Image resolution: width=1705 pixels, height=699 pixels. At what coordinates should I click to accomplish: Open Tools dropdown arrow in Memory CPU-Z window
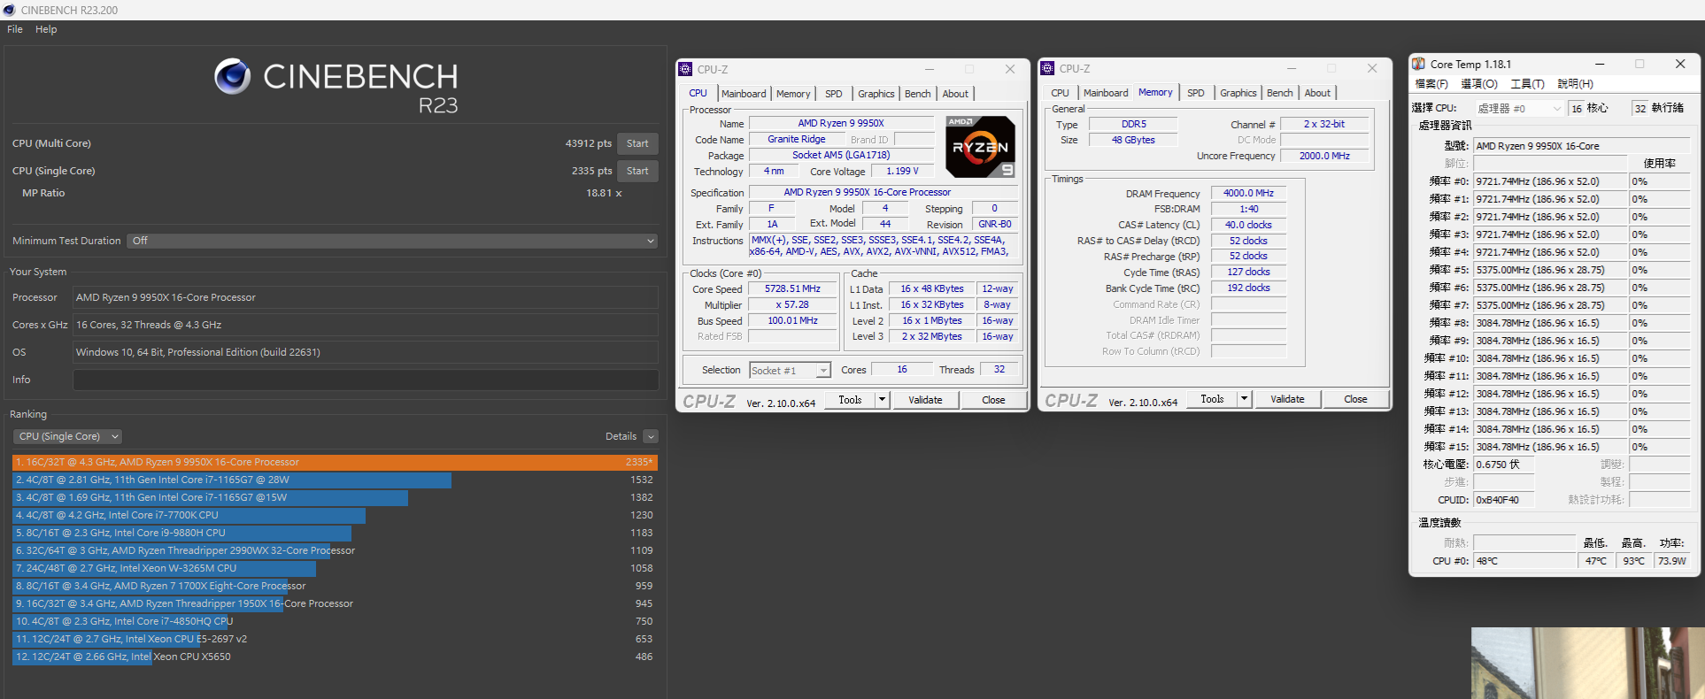(1244, 399)
